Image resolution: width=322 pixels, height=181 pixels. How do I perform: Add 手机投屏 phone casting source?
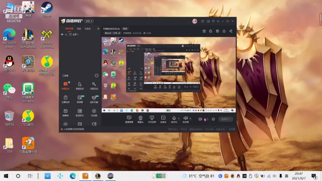152,119
